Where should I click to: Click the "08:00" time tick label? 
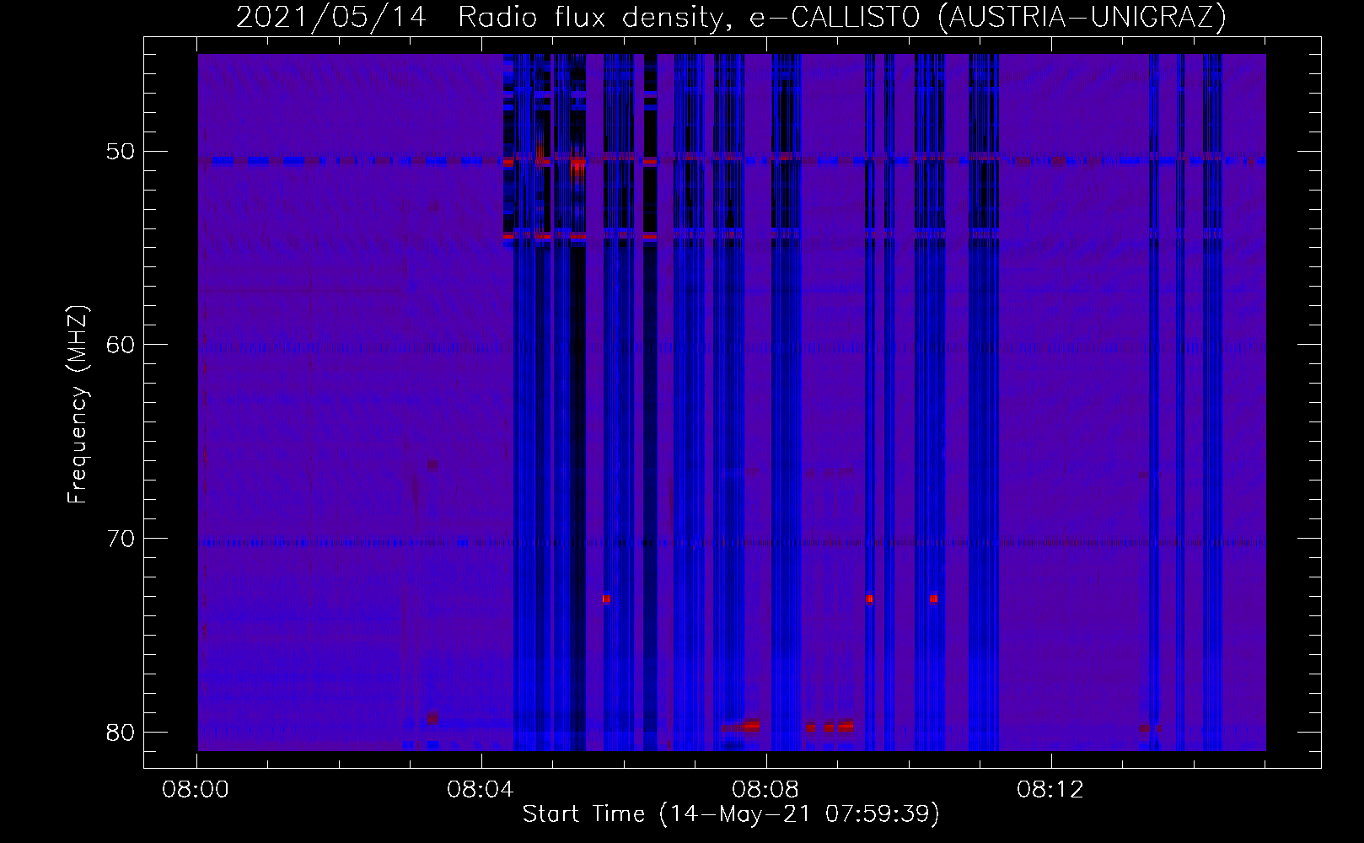click(x=197, y=791)
